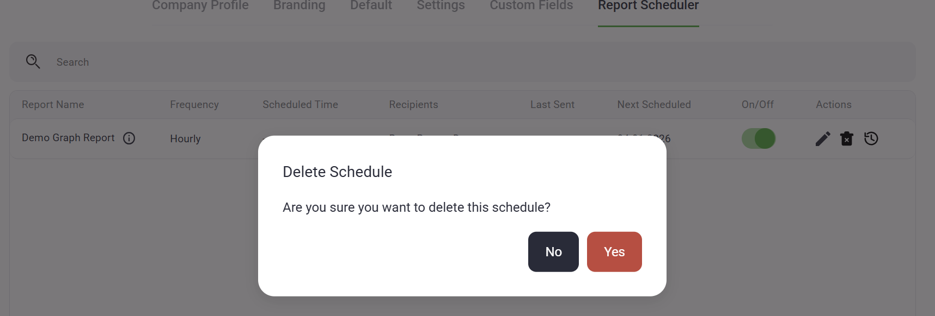Image resolution: width=935 pixels, height=316 pixels.
Task: Switch to the Company Profile tab
Action: [200, 5]
